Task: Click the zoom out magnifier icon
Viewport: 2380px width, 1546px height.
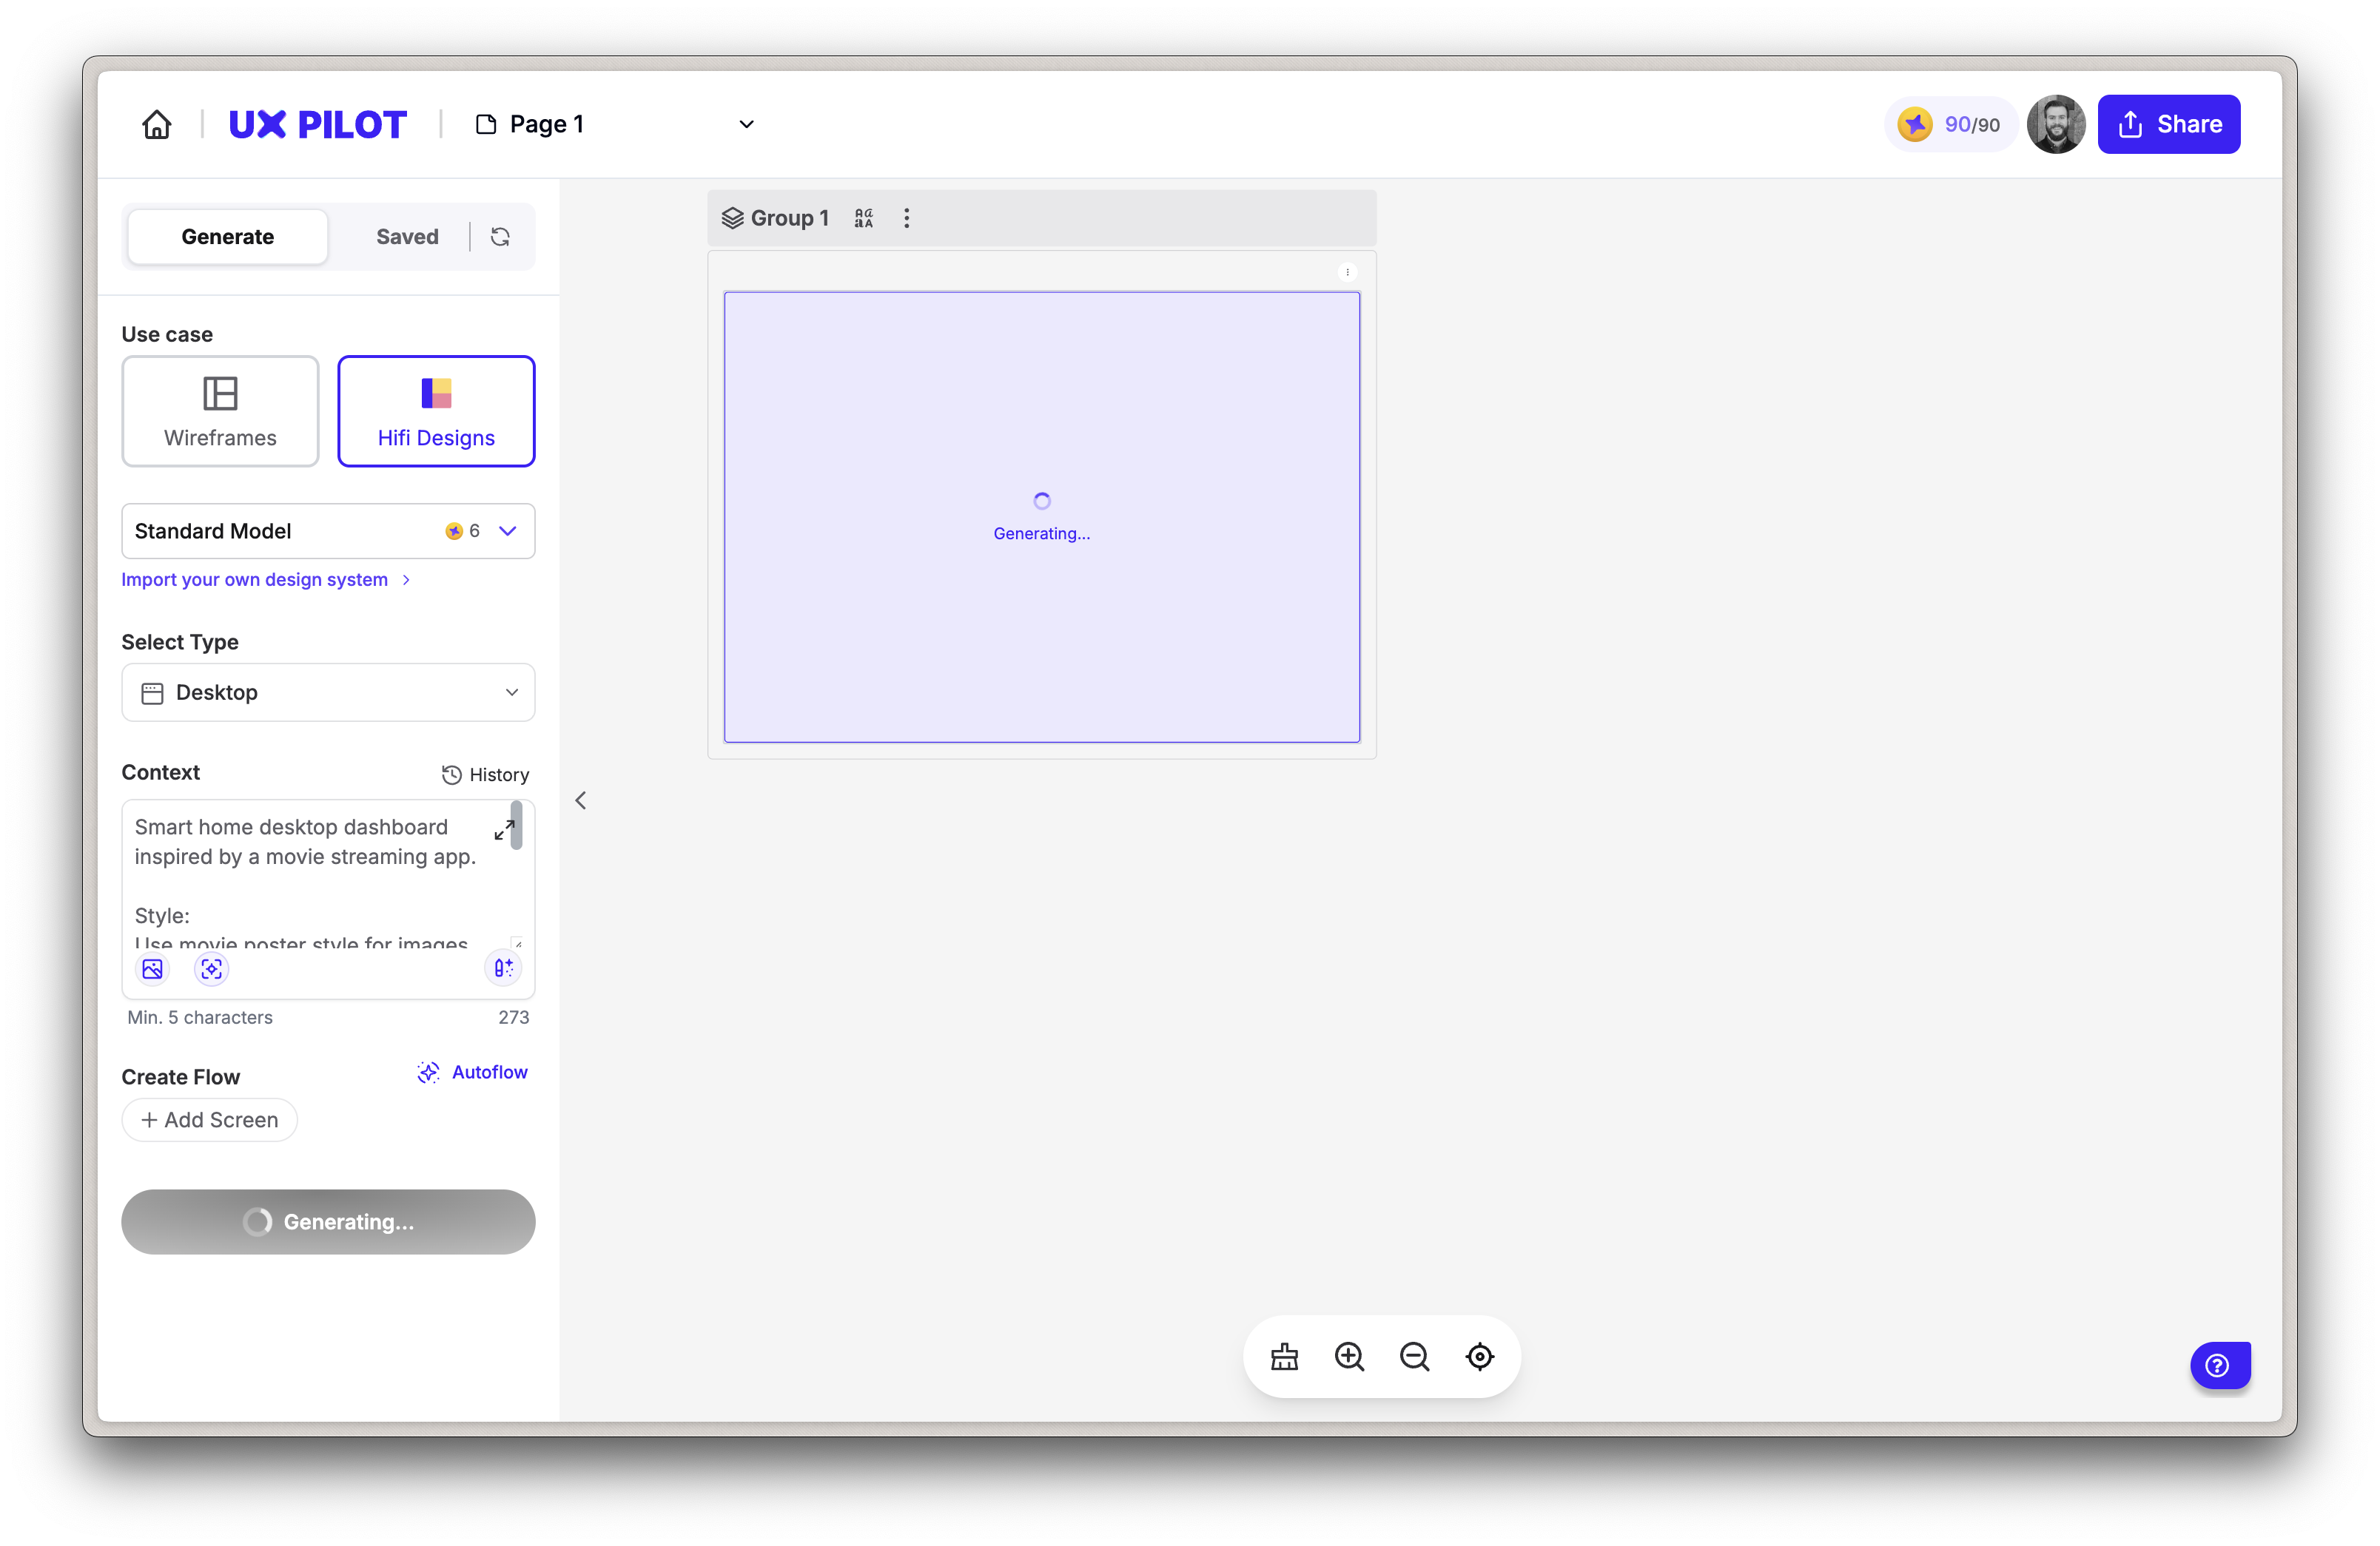Action: [x=1414, y=1356]
